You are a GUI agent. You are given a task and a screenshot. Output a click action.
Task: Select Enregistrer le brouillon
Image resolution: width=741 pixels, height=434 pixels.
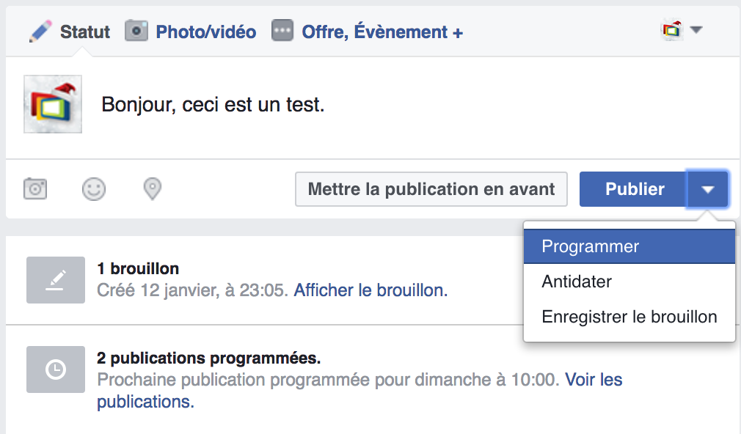click(628, 316)
